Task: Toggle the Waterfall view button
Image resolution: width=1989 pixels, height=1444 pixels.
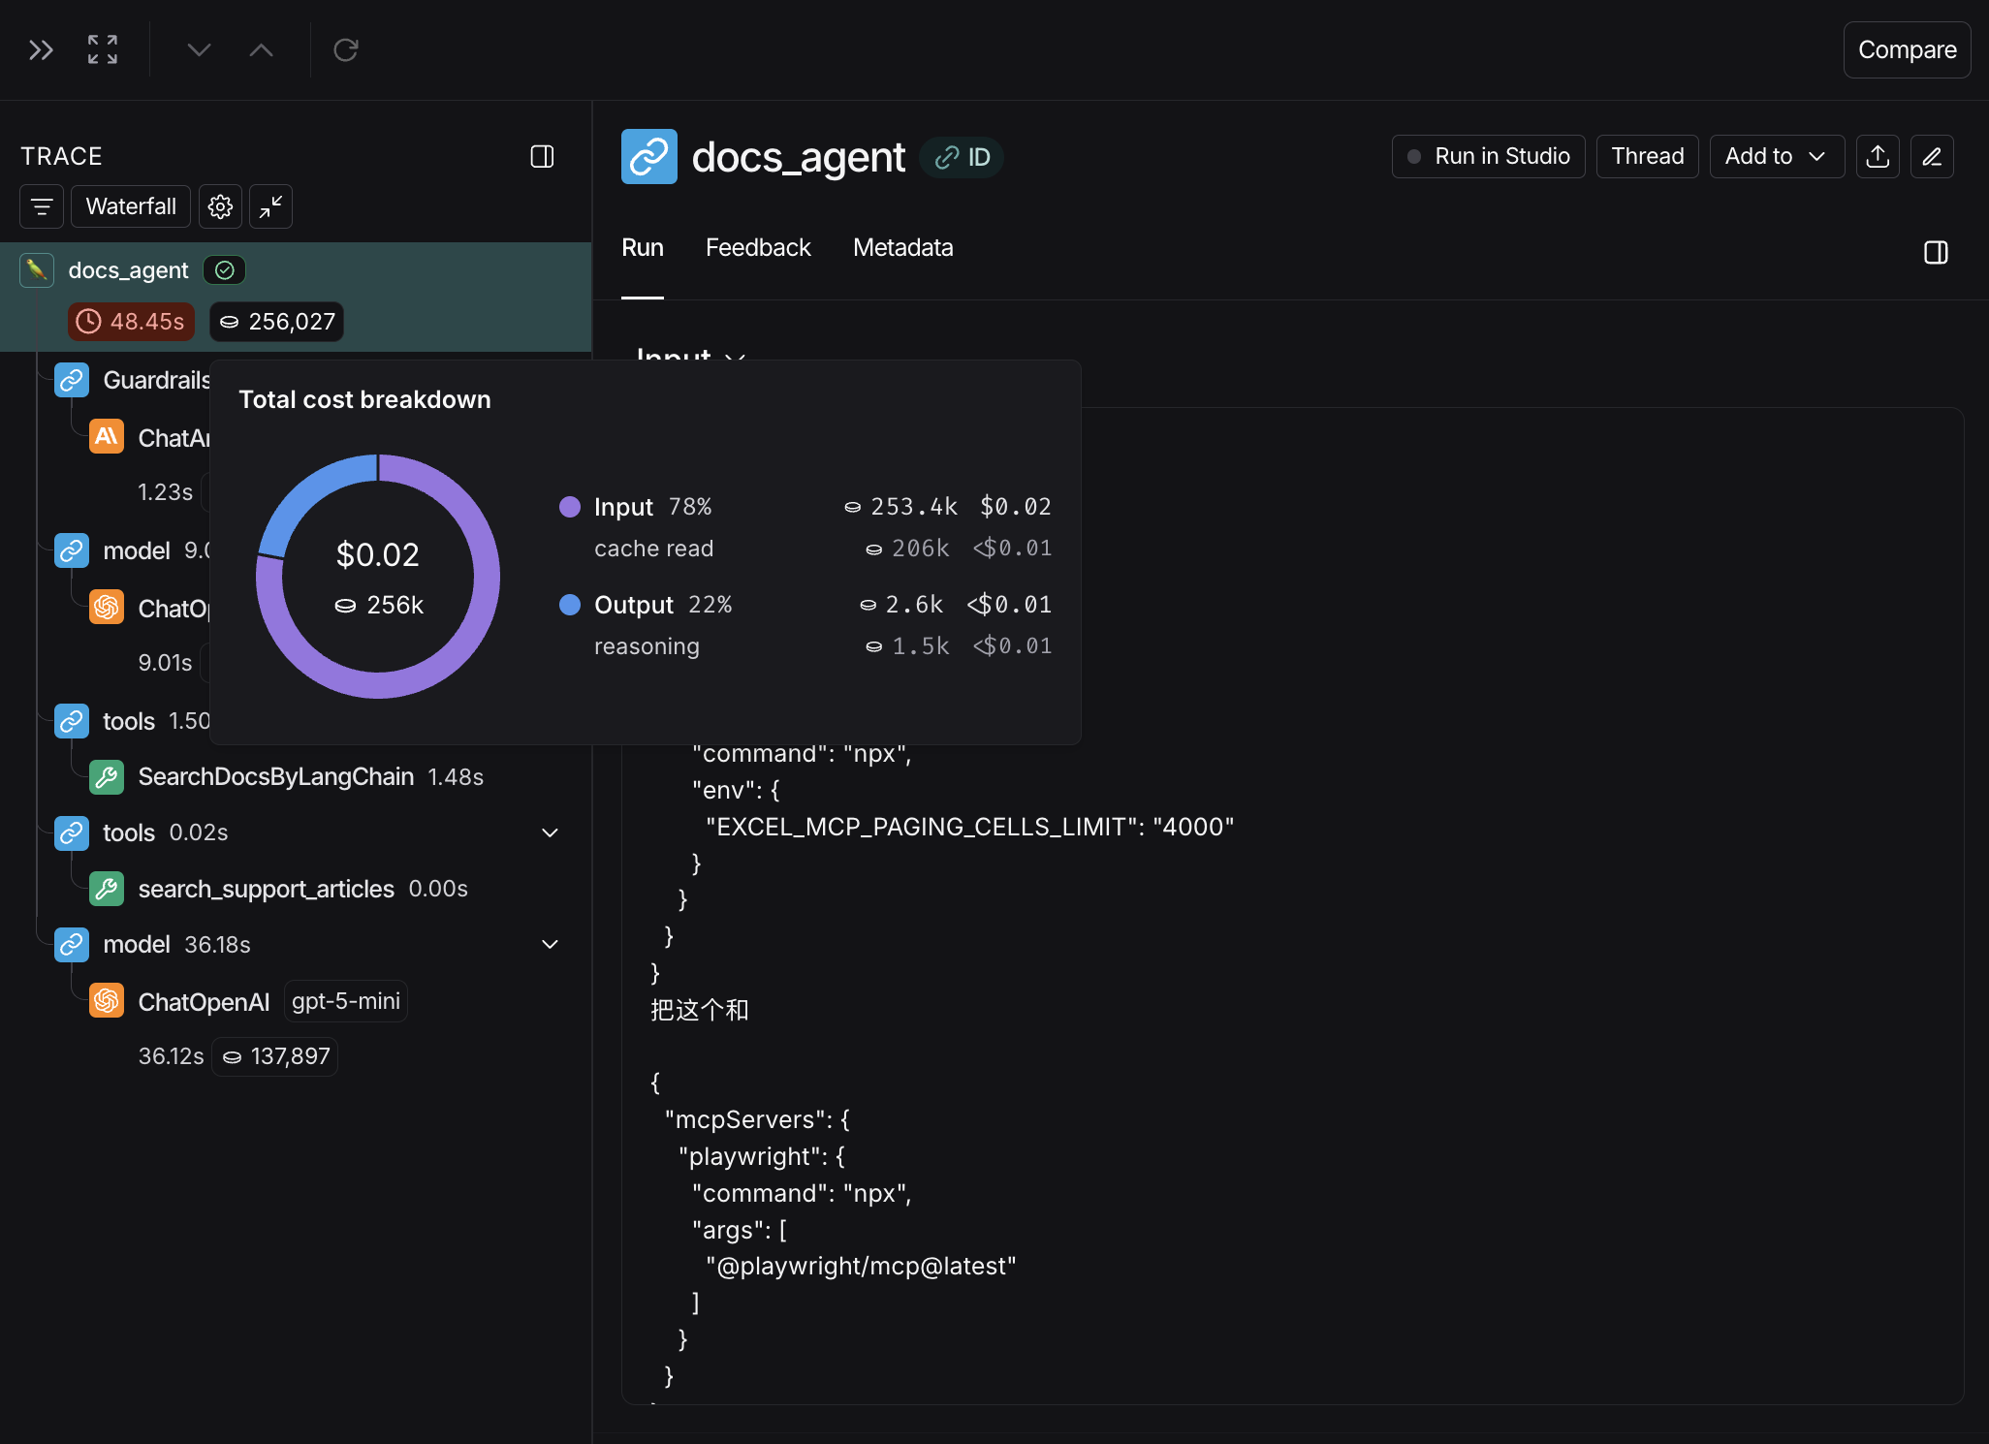Action: 131,206
